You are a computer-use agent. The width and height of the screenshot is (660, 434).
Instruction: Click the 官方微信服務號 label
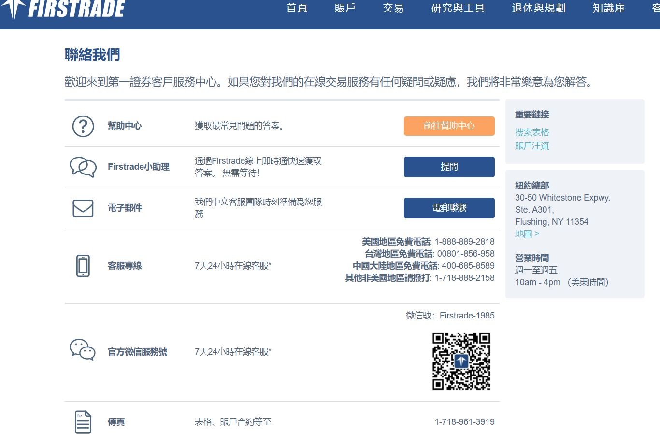pos(138,352)
